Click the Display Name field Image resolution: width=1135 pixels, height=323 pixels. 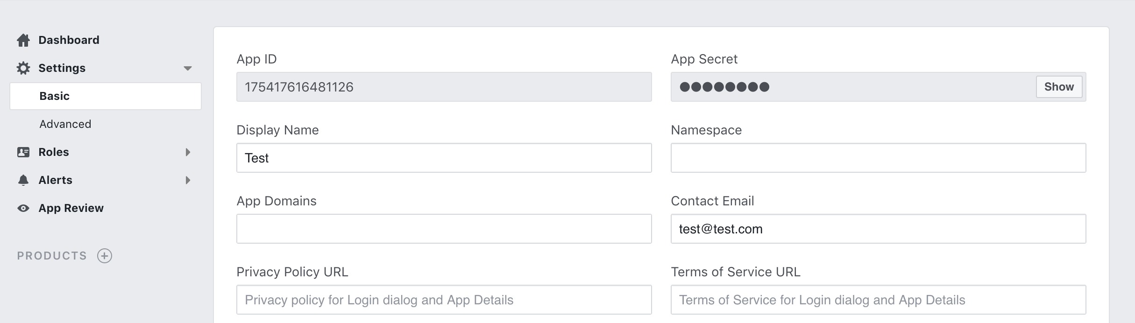pos(444,158)
